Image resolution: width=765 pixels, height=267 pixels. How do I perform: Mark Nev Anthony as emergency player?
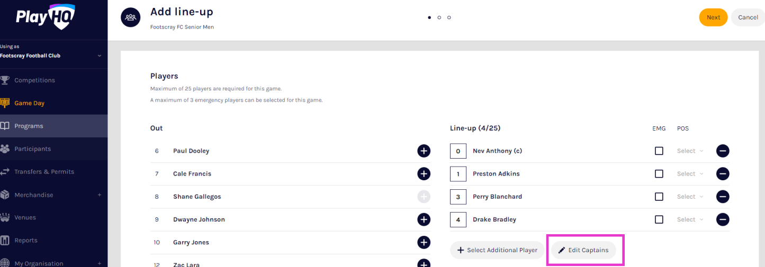coord(659,151)
